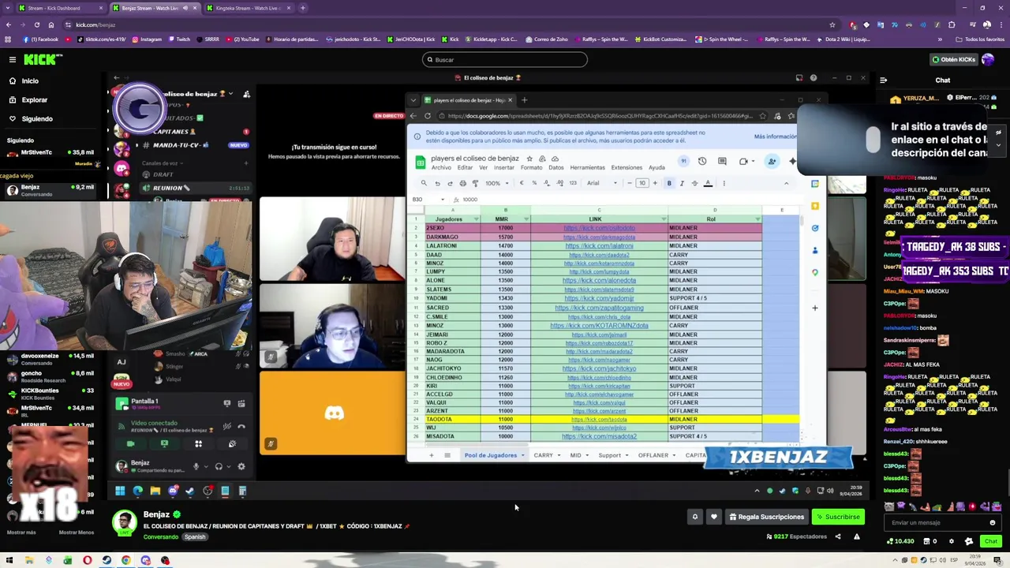The height and width of the screenshot is (568, 1010).
Task: Switch to Kingteka Stream browser tab
Action: coord(248,8)
